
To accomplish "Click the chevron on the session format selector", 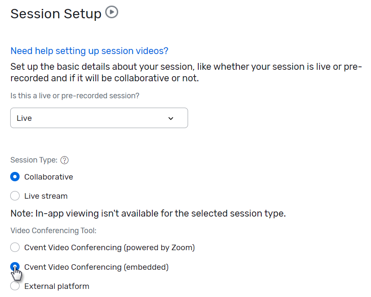I will [171, 118].
